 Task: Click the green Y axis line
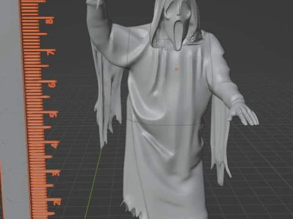click(93, 184)
